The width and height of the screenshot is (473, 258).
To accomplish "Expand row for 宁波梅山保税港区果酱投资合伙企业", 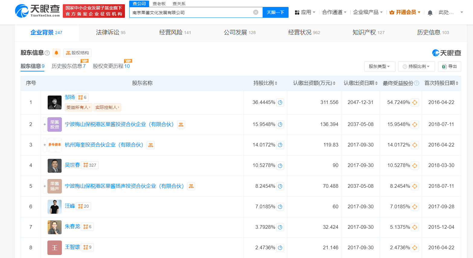I will (x=45, y=124).
